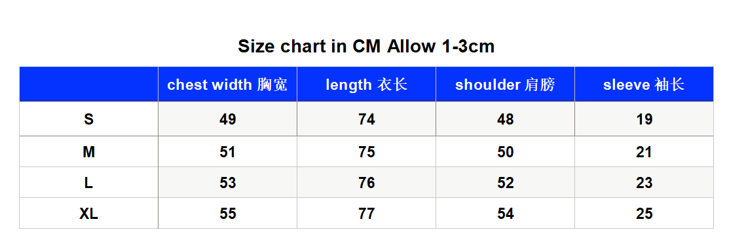Image resolution: width=746 pixels, height=251 pixels.
Task: Click length value 75 for size M
Action: (x=366, y=152)
